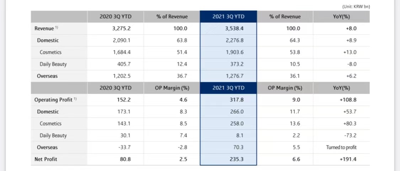Select the 1,684.4 cosmetics revenue value
Image resolution: width=400 pixels, height=171 pixels.
122,52
